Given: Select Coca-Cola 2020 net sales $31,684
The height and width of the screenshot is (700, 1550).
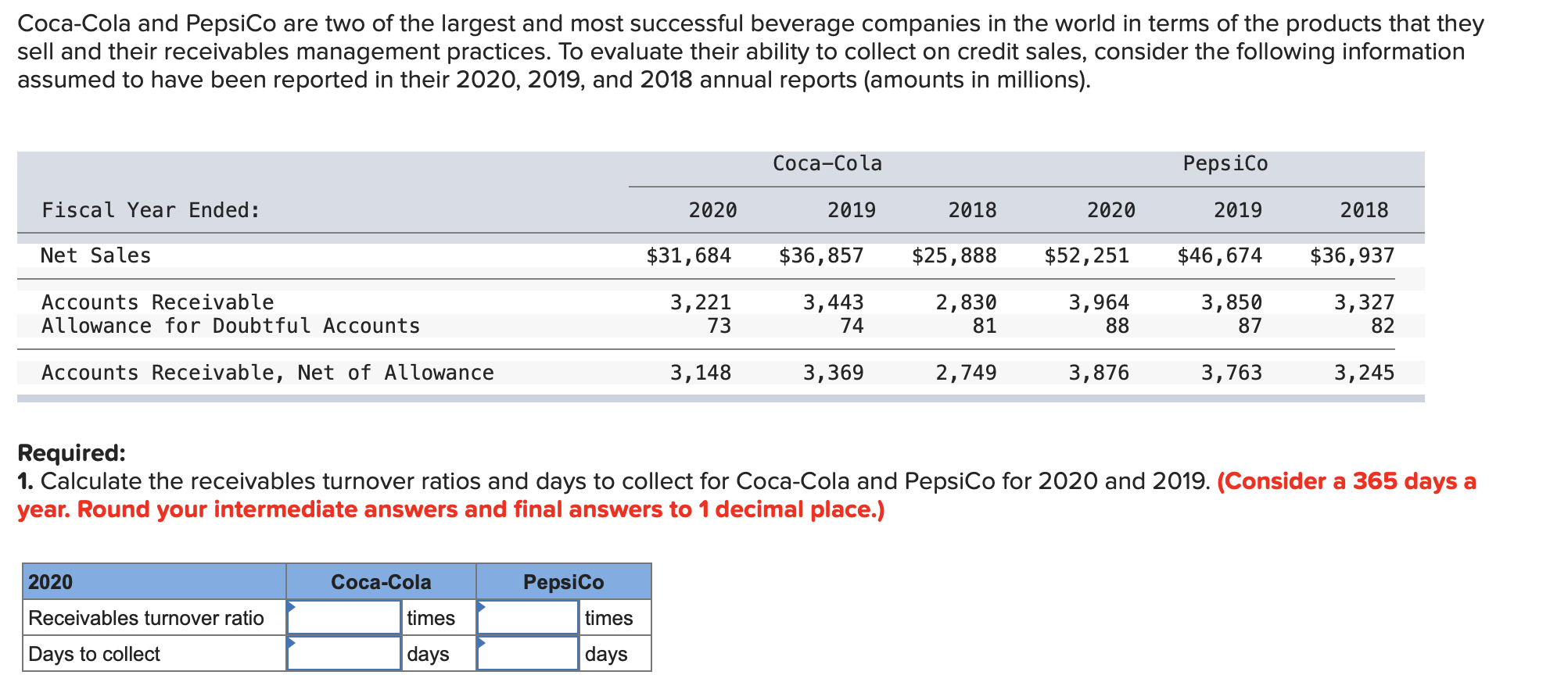Looking at the screenshot, I should (689, 255).
